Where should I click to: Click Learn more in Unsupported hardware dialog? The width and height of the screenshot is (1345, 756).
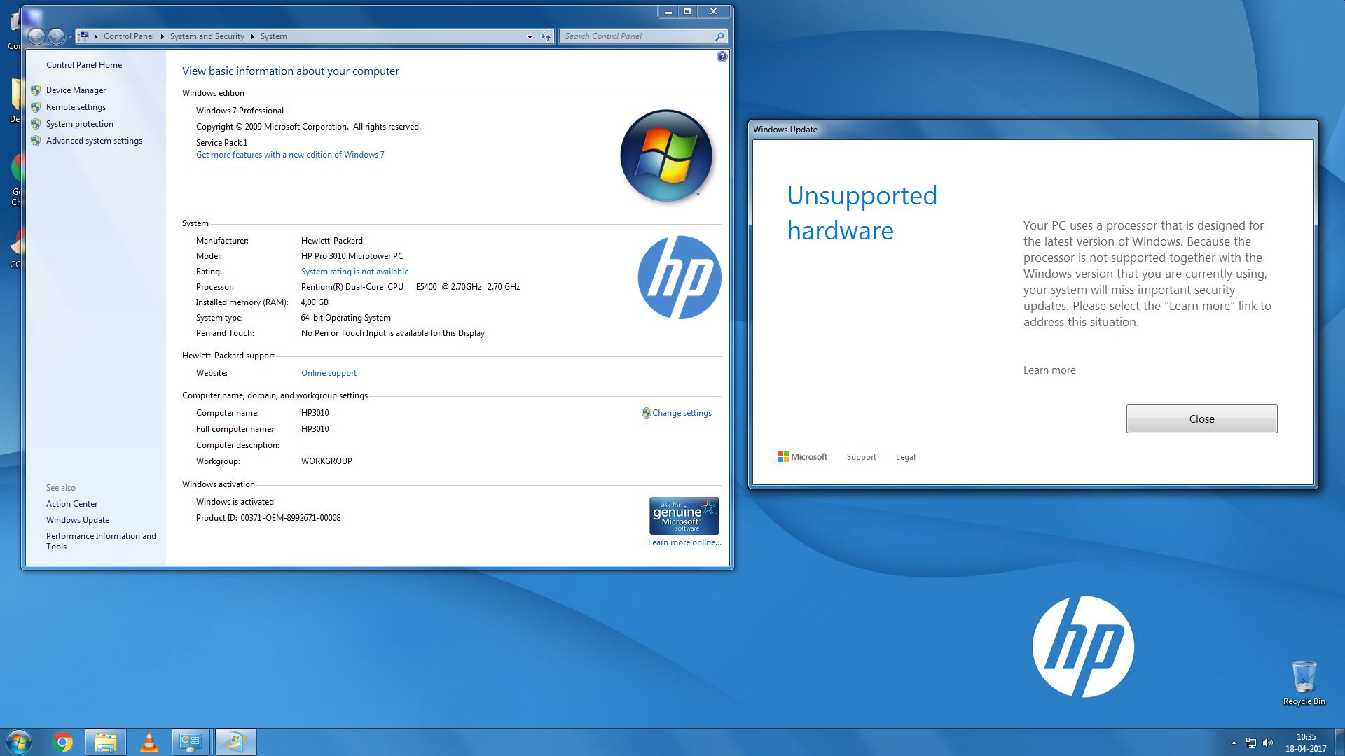1049,370
